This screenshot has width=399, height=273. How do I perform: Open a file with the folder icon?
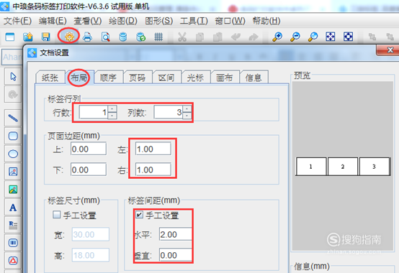(28, 37)
